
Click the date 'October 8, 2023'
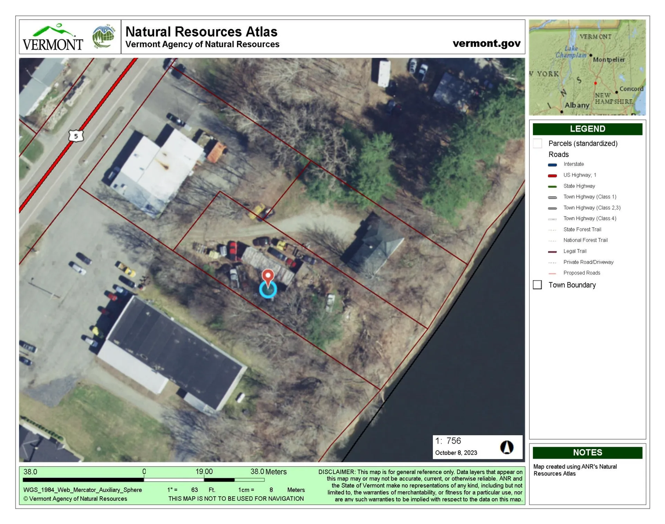(x=456, y=453)
